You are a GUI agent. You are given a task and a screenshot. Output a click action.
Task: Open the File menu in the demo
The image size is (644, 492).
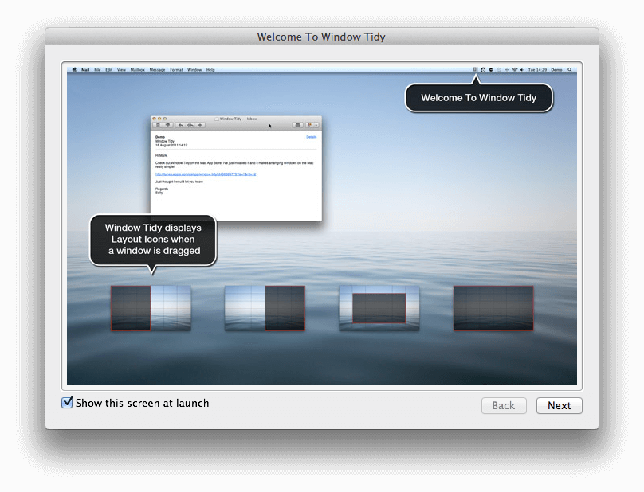coord(97,70)
